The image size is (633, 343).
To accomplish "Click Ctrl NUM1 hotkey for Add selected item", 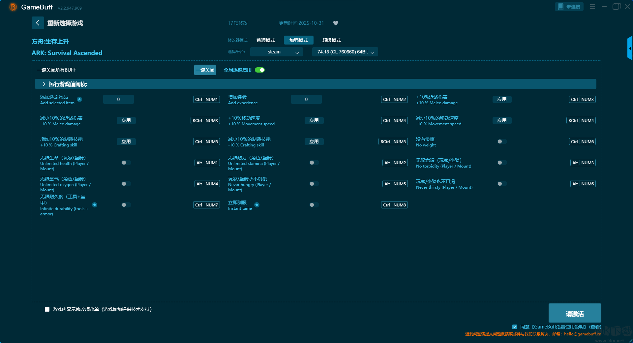I will pyautogui.click(x=207, y=99).
